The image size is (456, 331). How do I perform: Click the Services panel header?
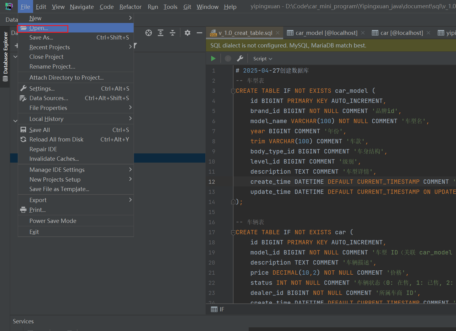[23, 321]
